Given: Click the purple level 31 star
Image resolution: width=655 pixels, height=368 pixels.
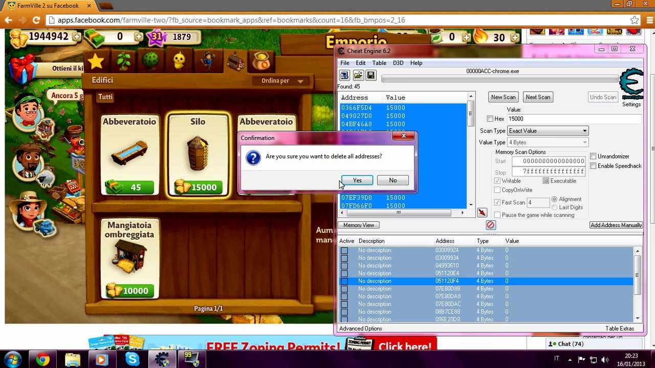Looking at the screenshot, I should 157,37.
